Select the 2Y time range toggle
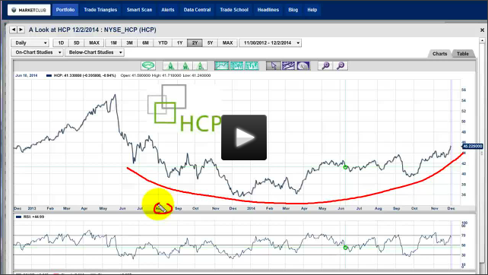Viewport: 488px width, 275px height. coord(195,43)
